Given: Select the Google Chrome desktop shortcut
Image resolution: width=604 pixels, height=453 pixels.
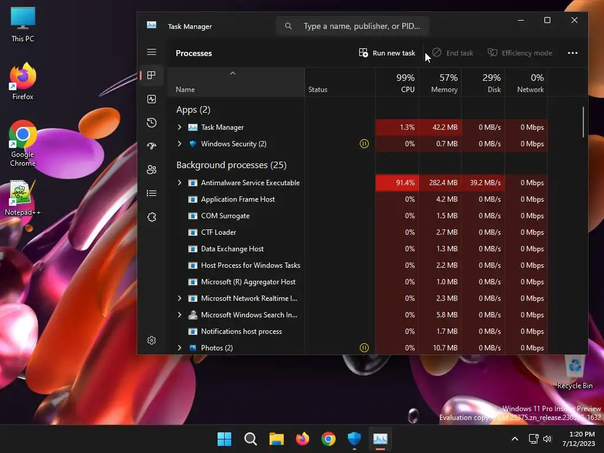Looking at the screenshot, I should tap(23, 143).
